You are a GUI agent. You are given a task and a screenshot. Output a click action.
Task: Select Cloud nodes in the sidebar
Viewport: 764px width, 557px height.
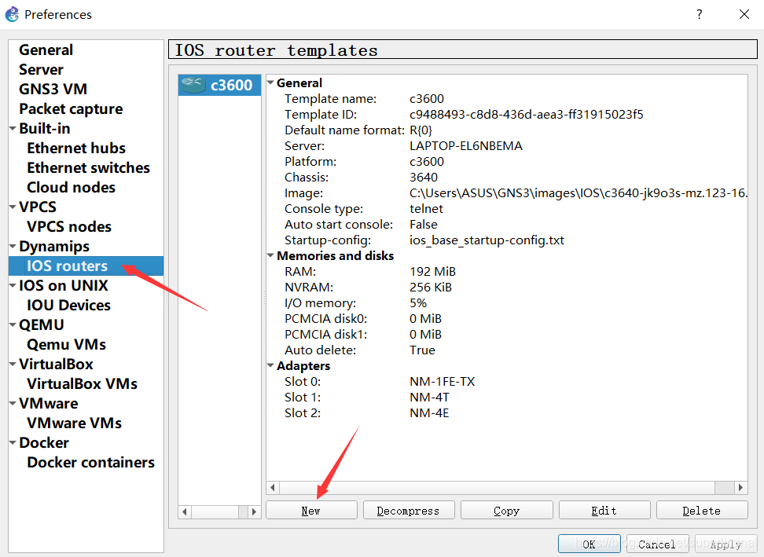(x=71, y=188)
